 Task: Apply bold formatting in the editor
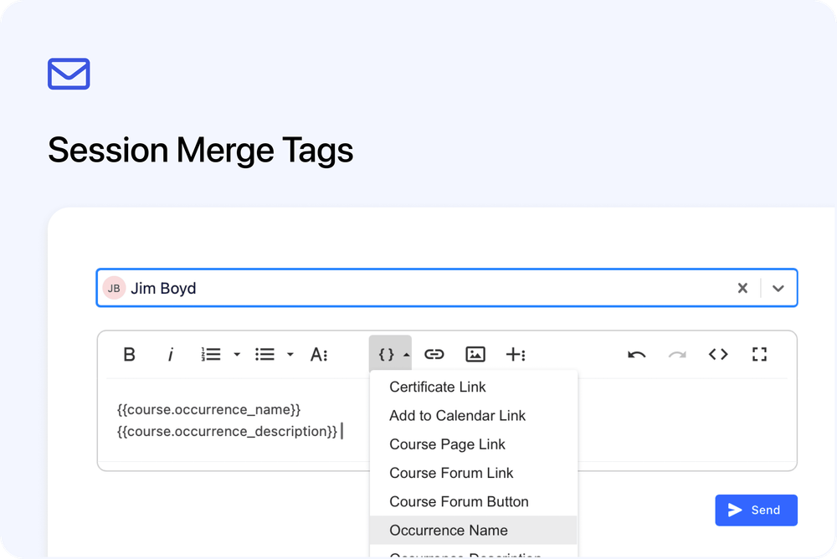(x=130, y=354)
